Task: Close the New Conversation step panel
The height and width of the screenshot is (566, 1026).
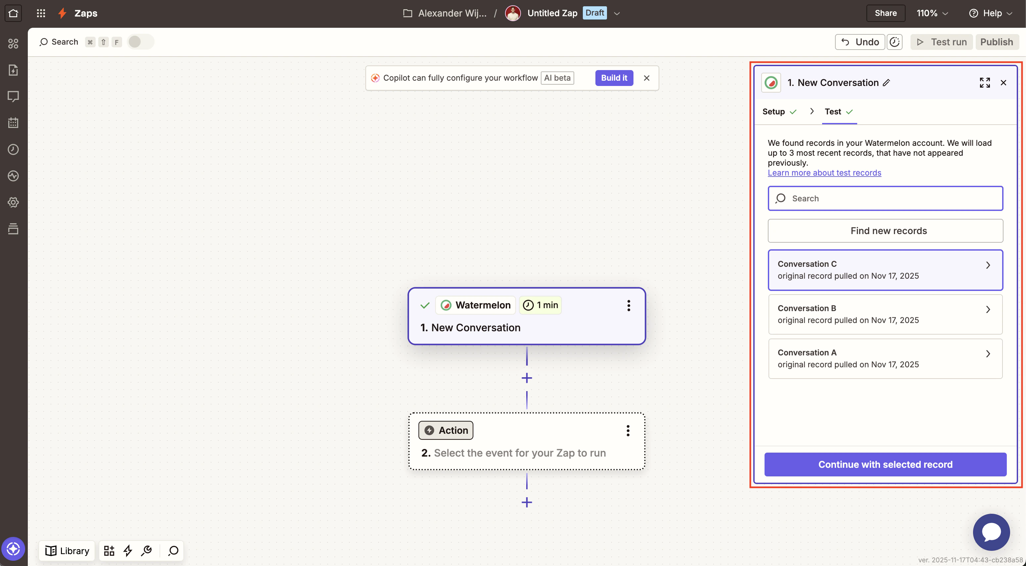Action: [1003, 83]
